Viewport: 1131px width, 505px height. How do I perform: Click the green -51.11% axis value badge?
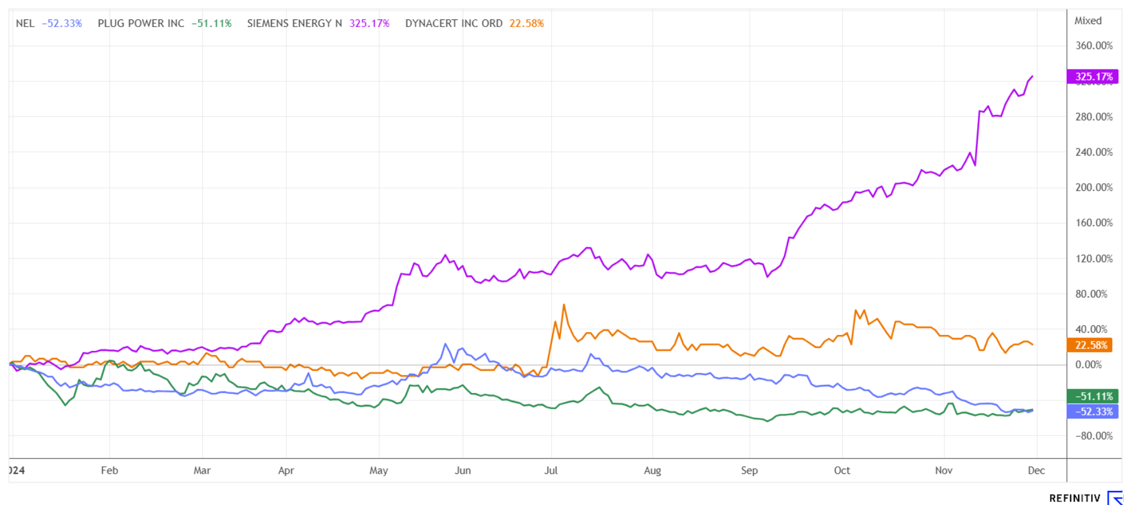(x=1093, y=396)
